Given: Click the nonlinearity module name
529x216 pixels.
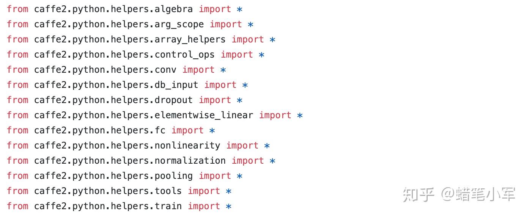Looking at the screenshot, I should coord(187,146).
